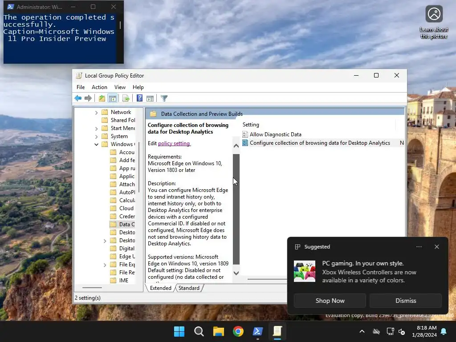
Task: Launch Google Chrome from the taskbar
Action: [x=238, y=331]
